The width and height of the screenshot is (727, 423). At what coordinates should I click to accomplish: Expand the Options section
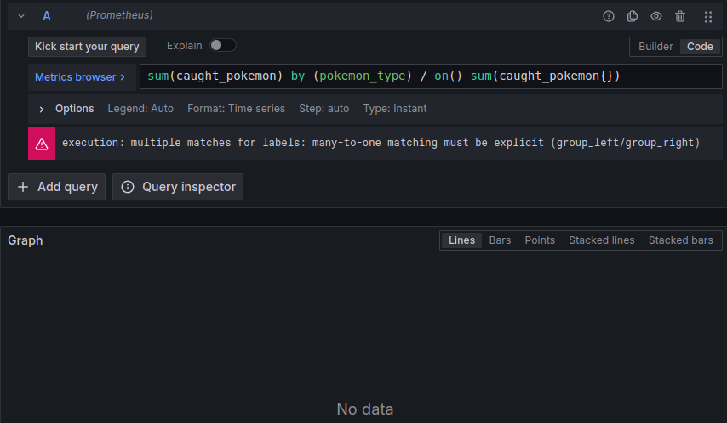tap(42, 109)
